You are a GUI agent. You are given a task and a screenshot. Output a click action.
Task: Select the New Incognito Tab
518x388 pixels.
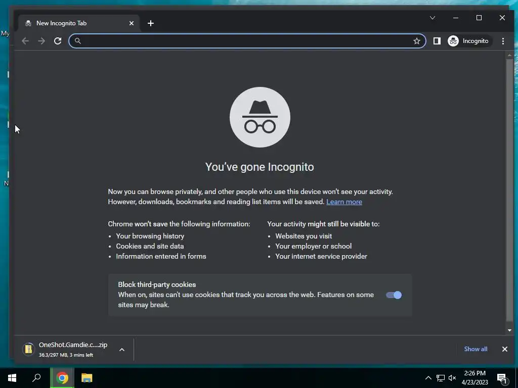point(79,23)
